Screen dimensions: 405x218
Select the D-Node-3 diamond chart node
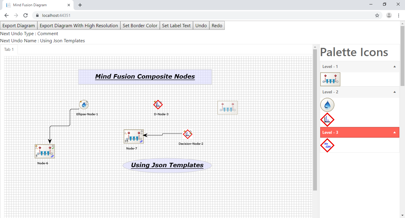tap(158, 105)
